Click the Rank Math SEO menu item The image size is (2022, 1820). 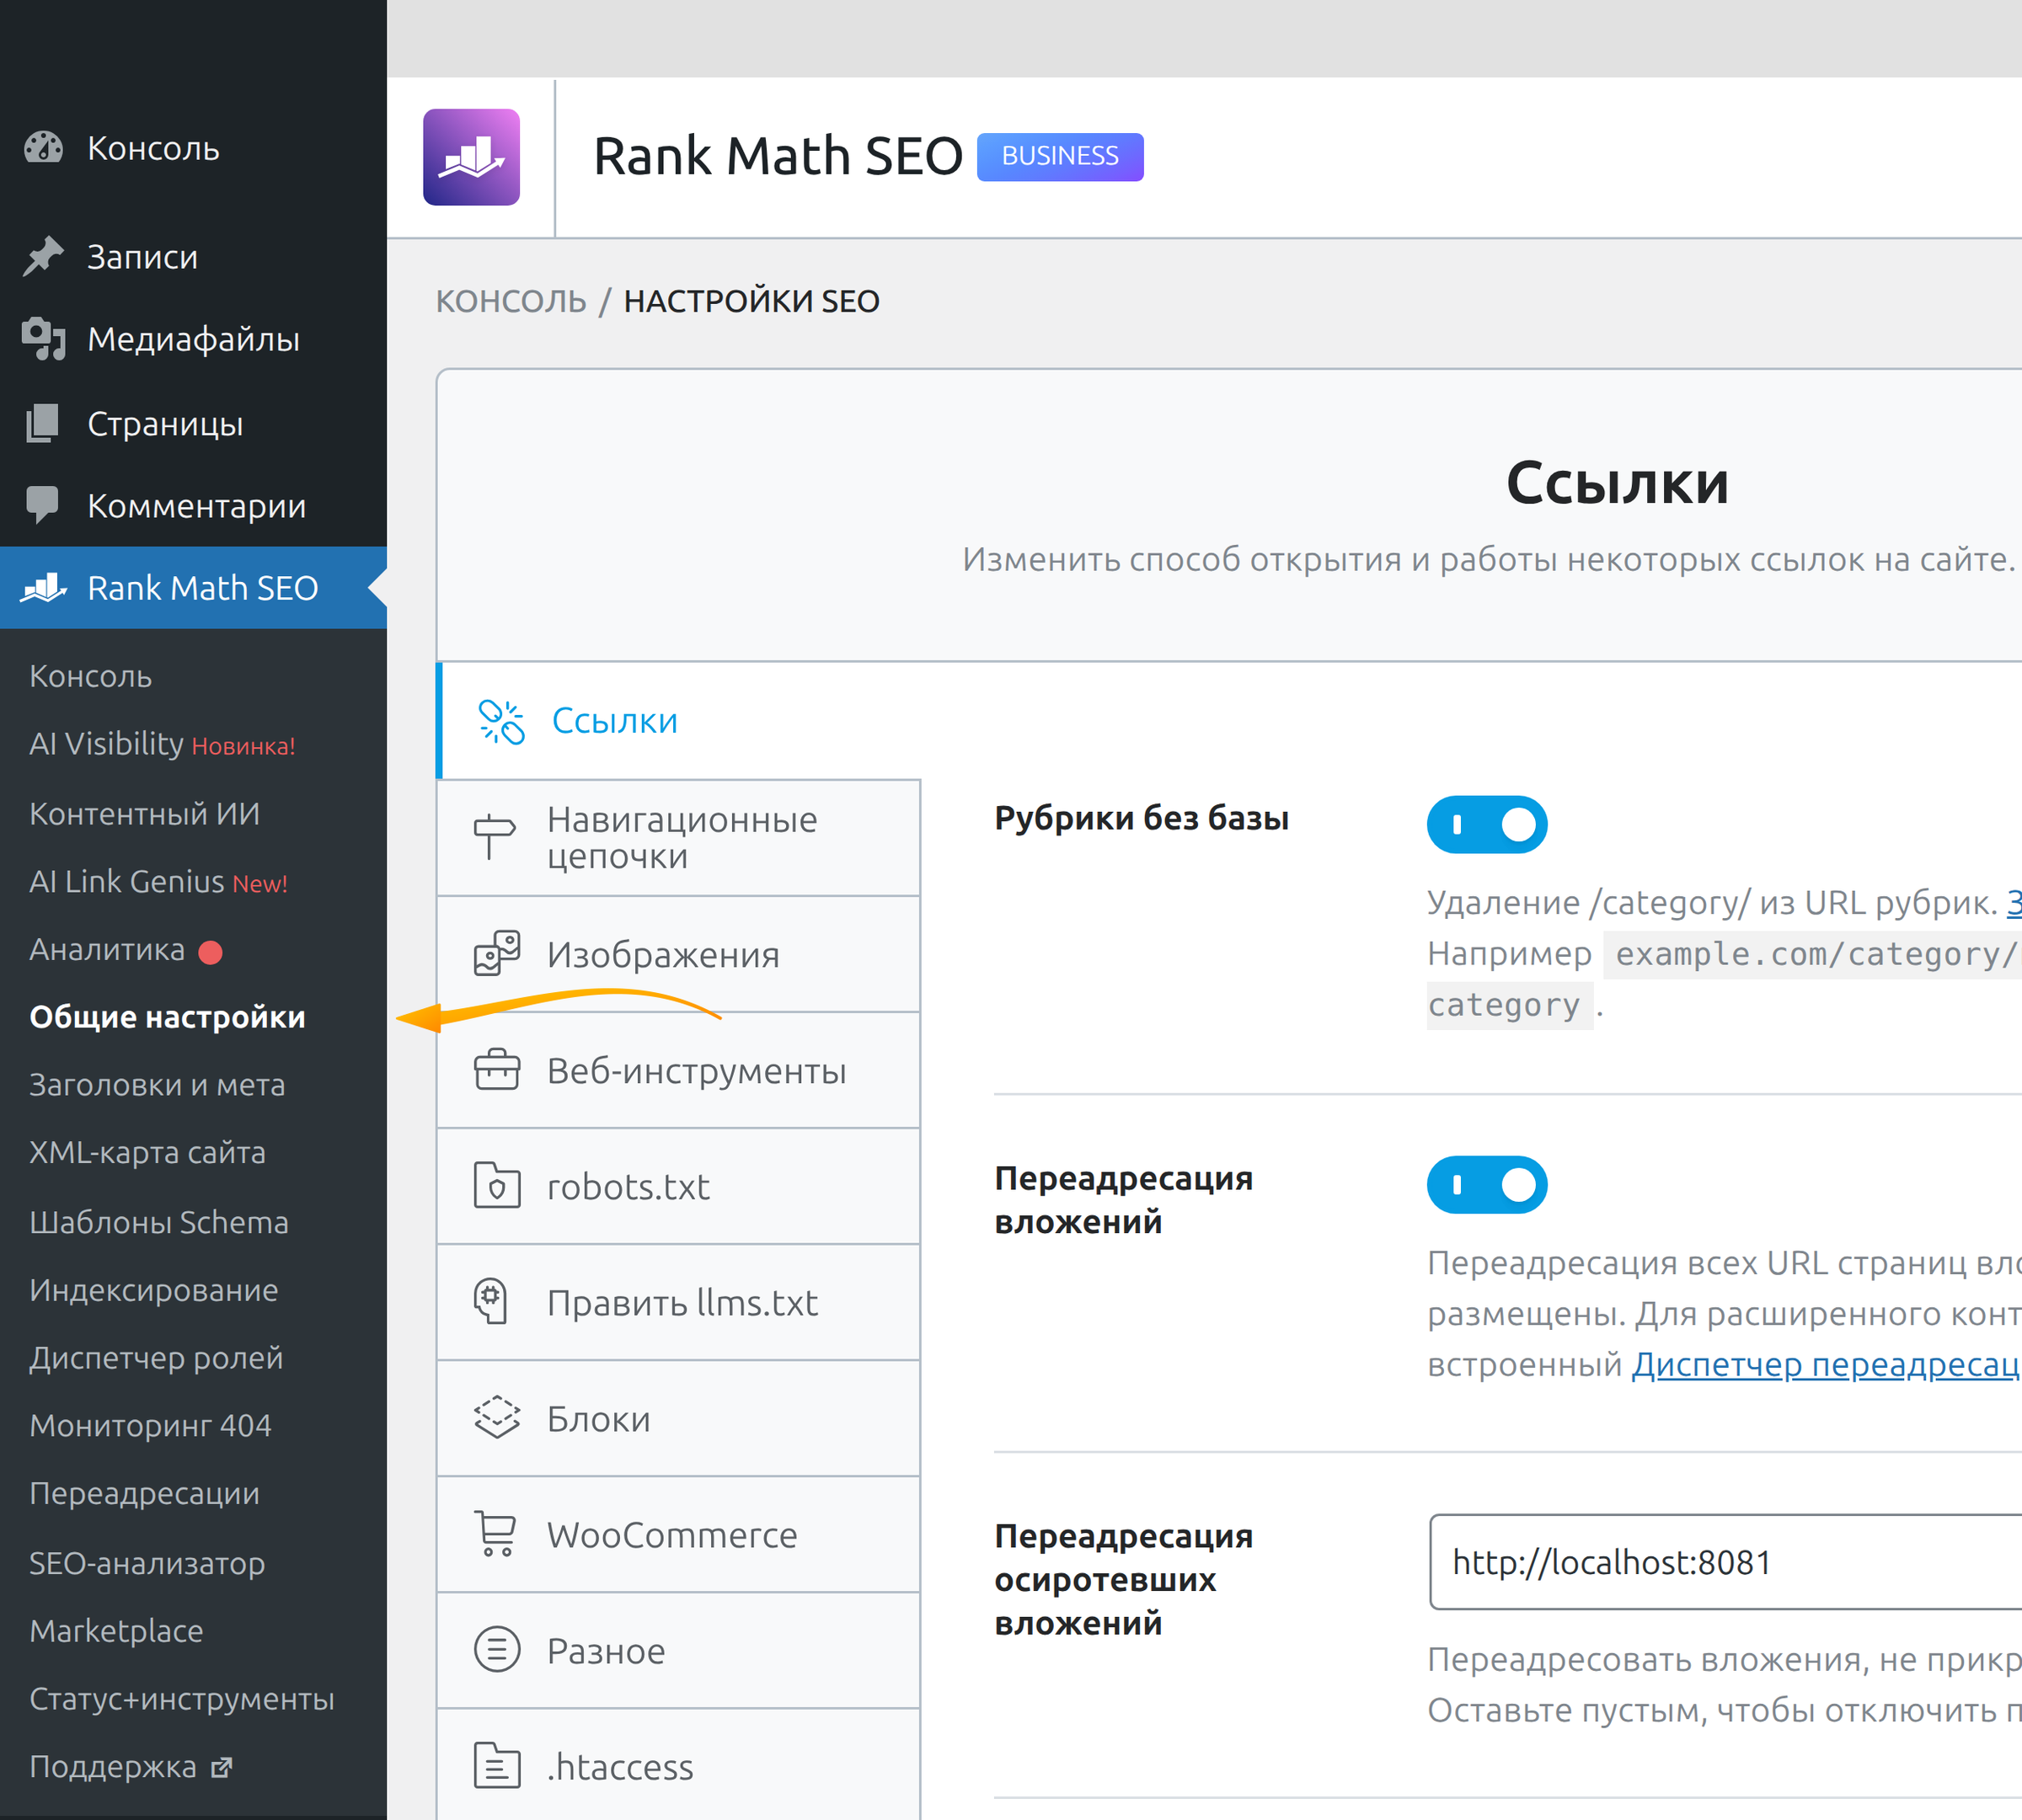click(x=193, y=588)
